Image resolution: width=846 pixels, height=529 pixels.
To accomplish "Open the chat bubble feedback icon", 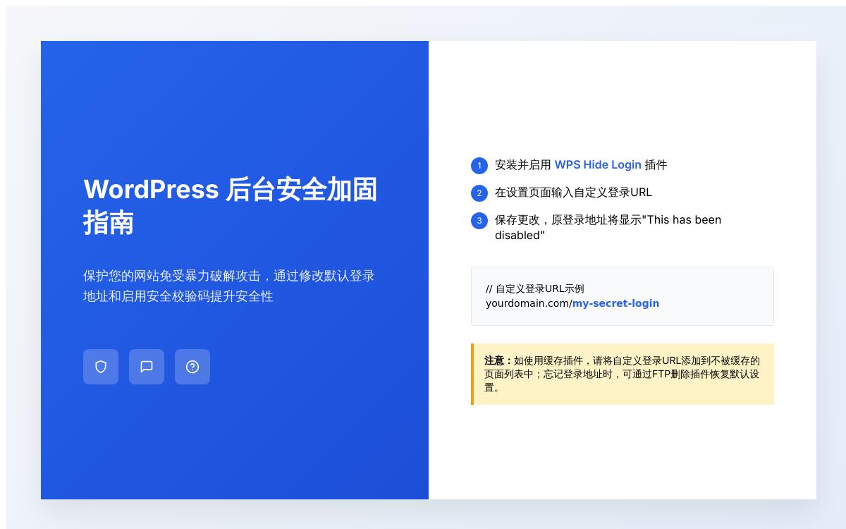I will coord(147,367).
